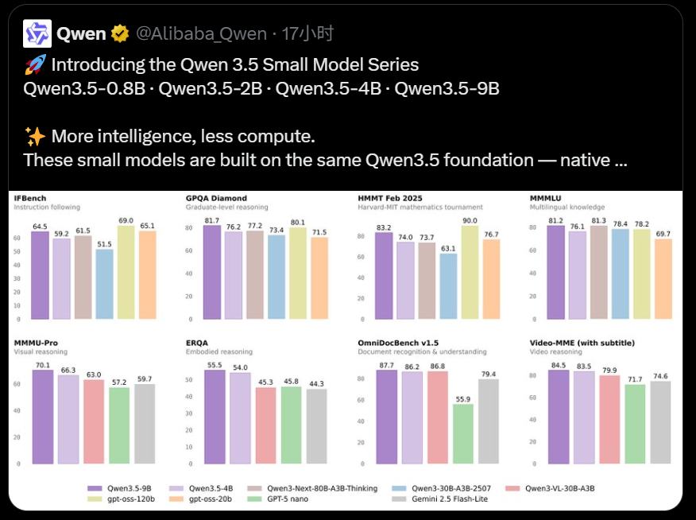Click the 84.5 bar in Video-MME chart
Screen dimensions: 696x520
(x=559, y=417)
